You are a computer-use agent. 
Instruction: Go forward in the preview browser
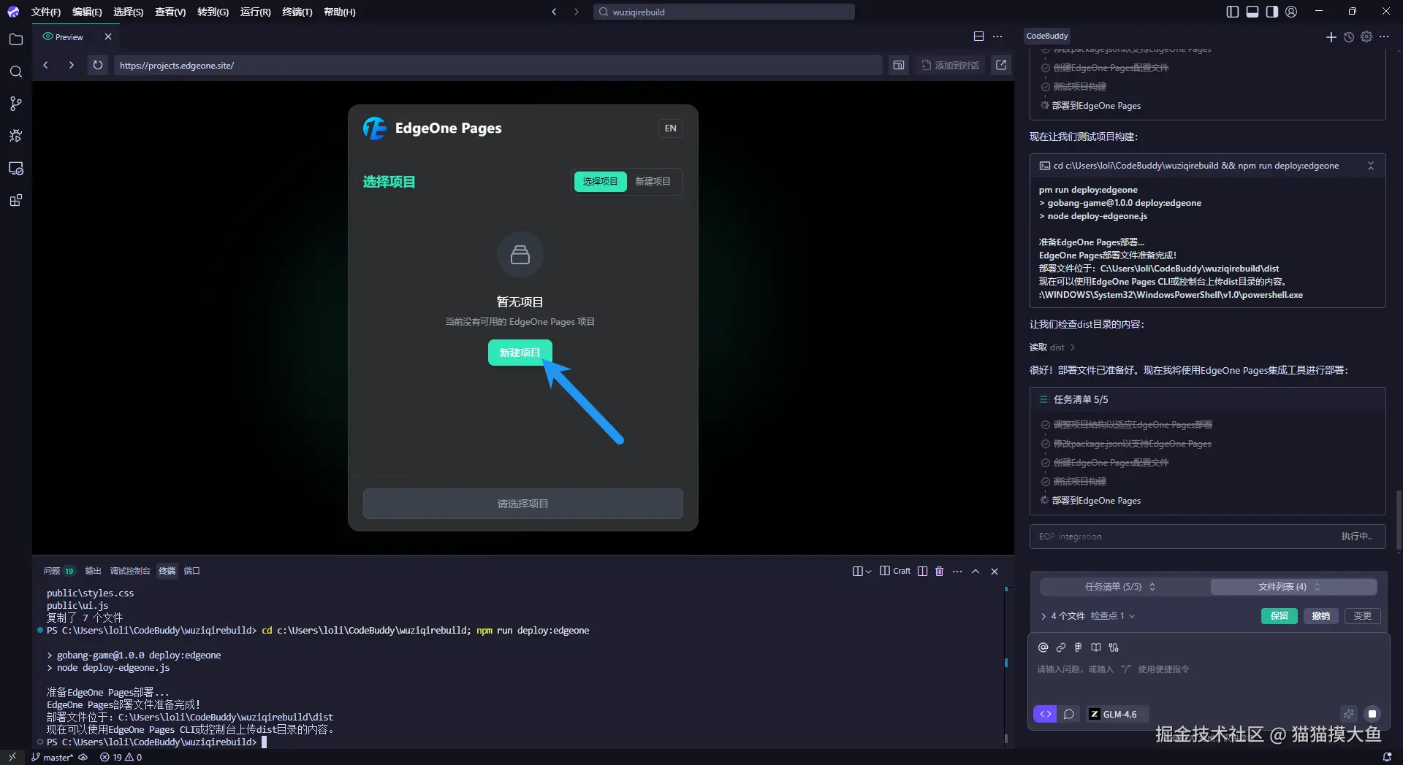71,65
